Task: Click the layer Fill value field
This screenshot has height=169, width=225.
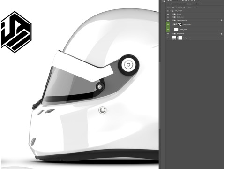Action: [x=195, y=8]
